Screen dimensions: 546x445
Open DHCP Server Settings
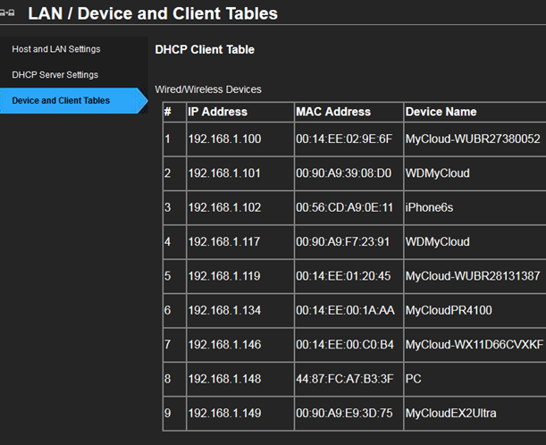tap(55, 75)
